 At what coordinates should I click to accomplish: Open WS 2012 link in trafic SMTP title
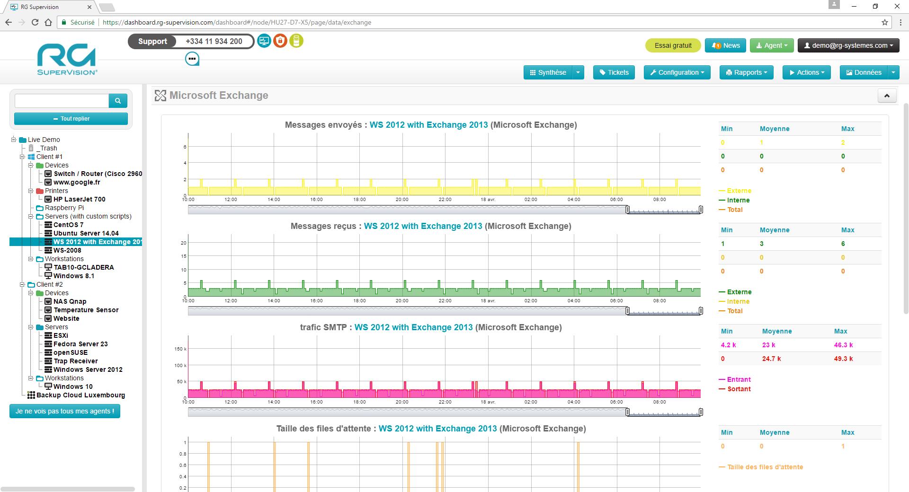click(413, 327)
